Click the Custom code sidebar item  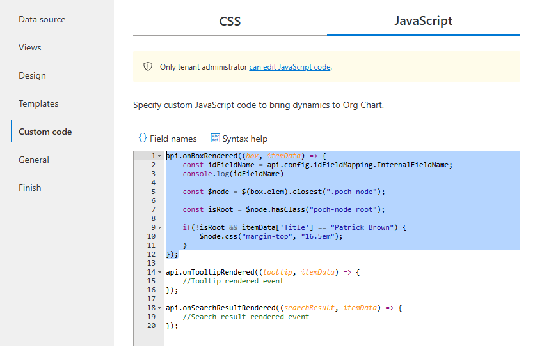[x=45, y=132]
